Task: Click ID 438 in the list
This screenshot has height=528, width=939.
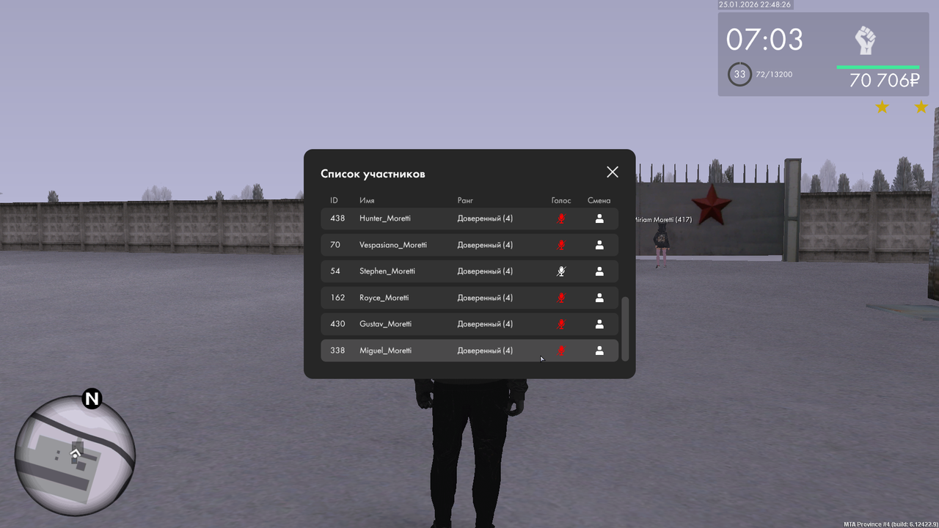Action: (x=337, y=219)
